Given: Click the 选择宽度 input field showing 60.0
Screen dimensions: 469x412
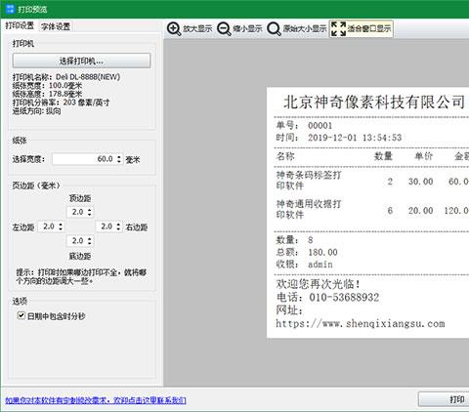Looking at the screenshot, I should tap(84, 159).
